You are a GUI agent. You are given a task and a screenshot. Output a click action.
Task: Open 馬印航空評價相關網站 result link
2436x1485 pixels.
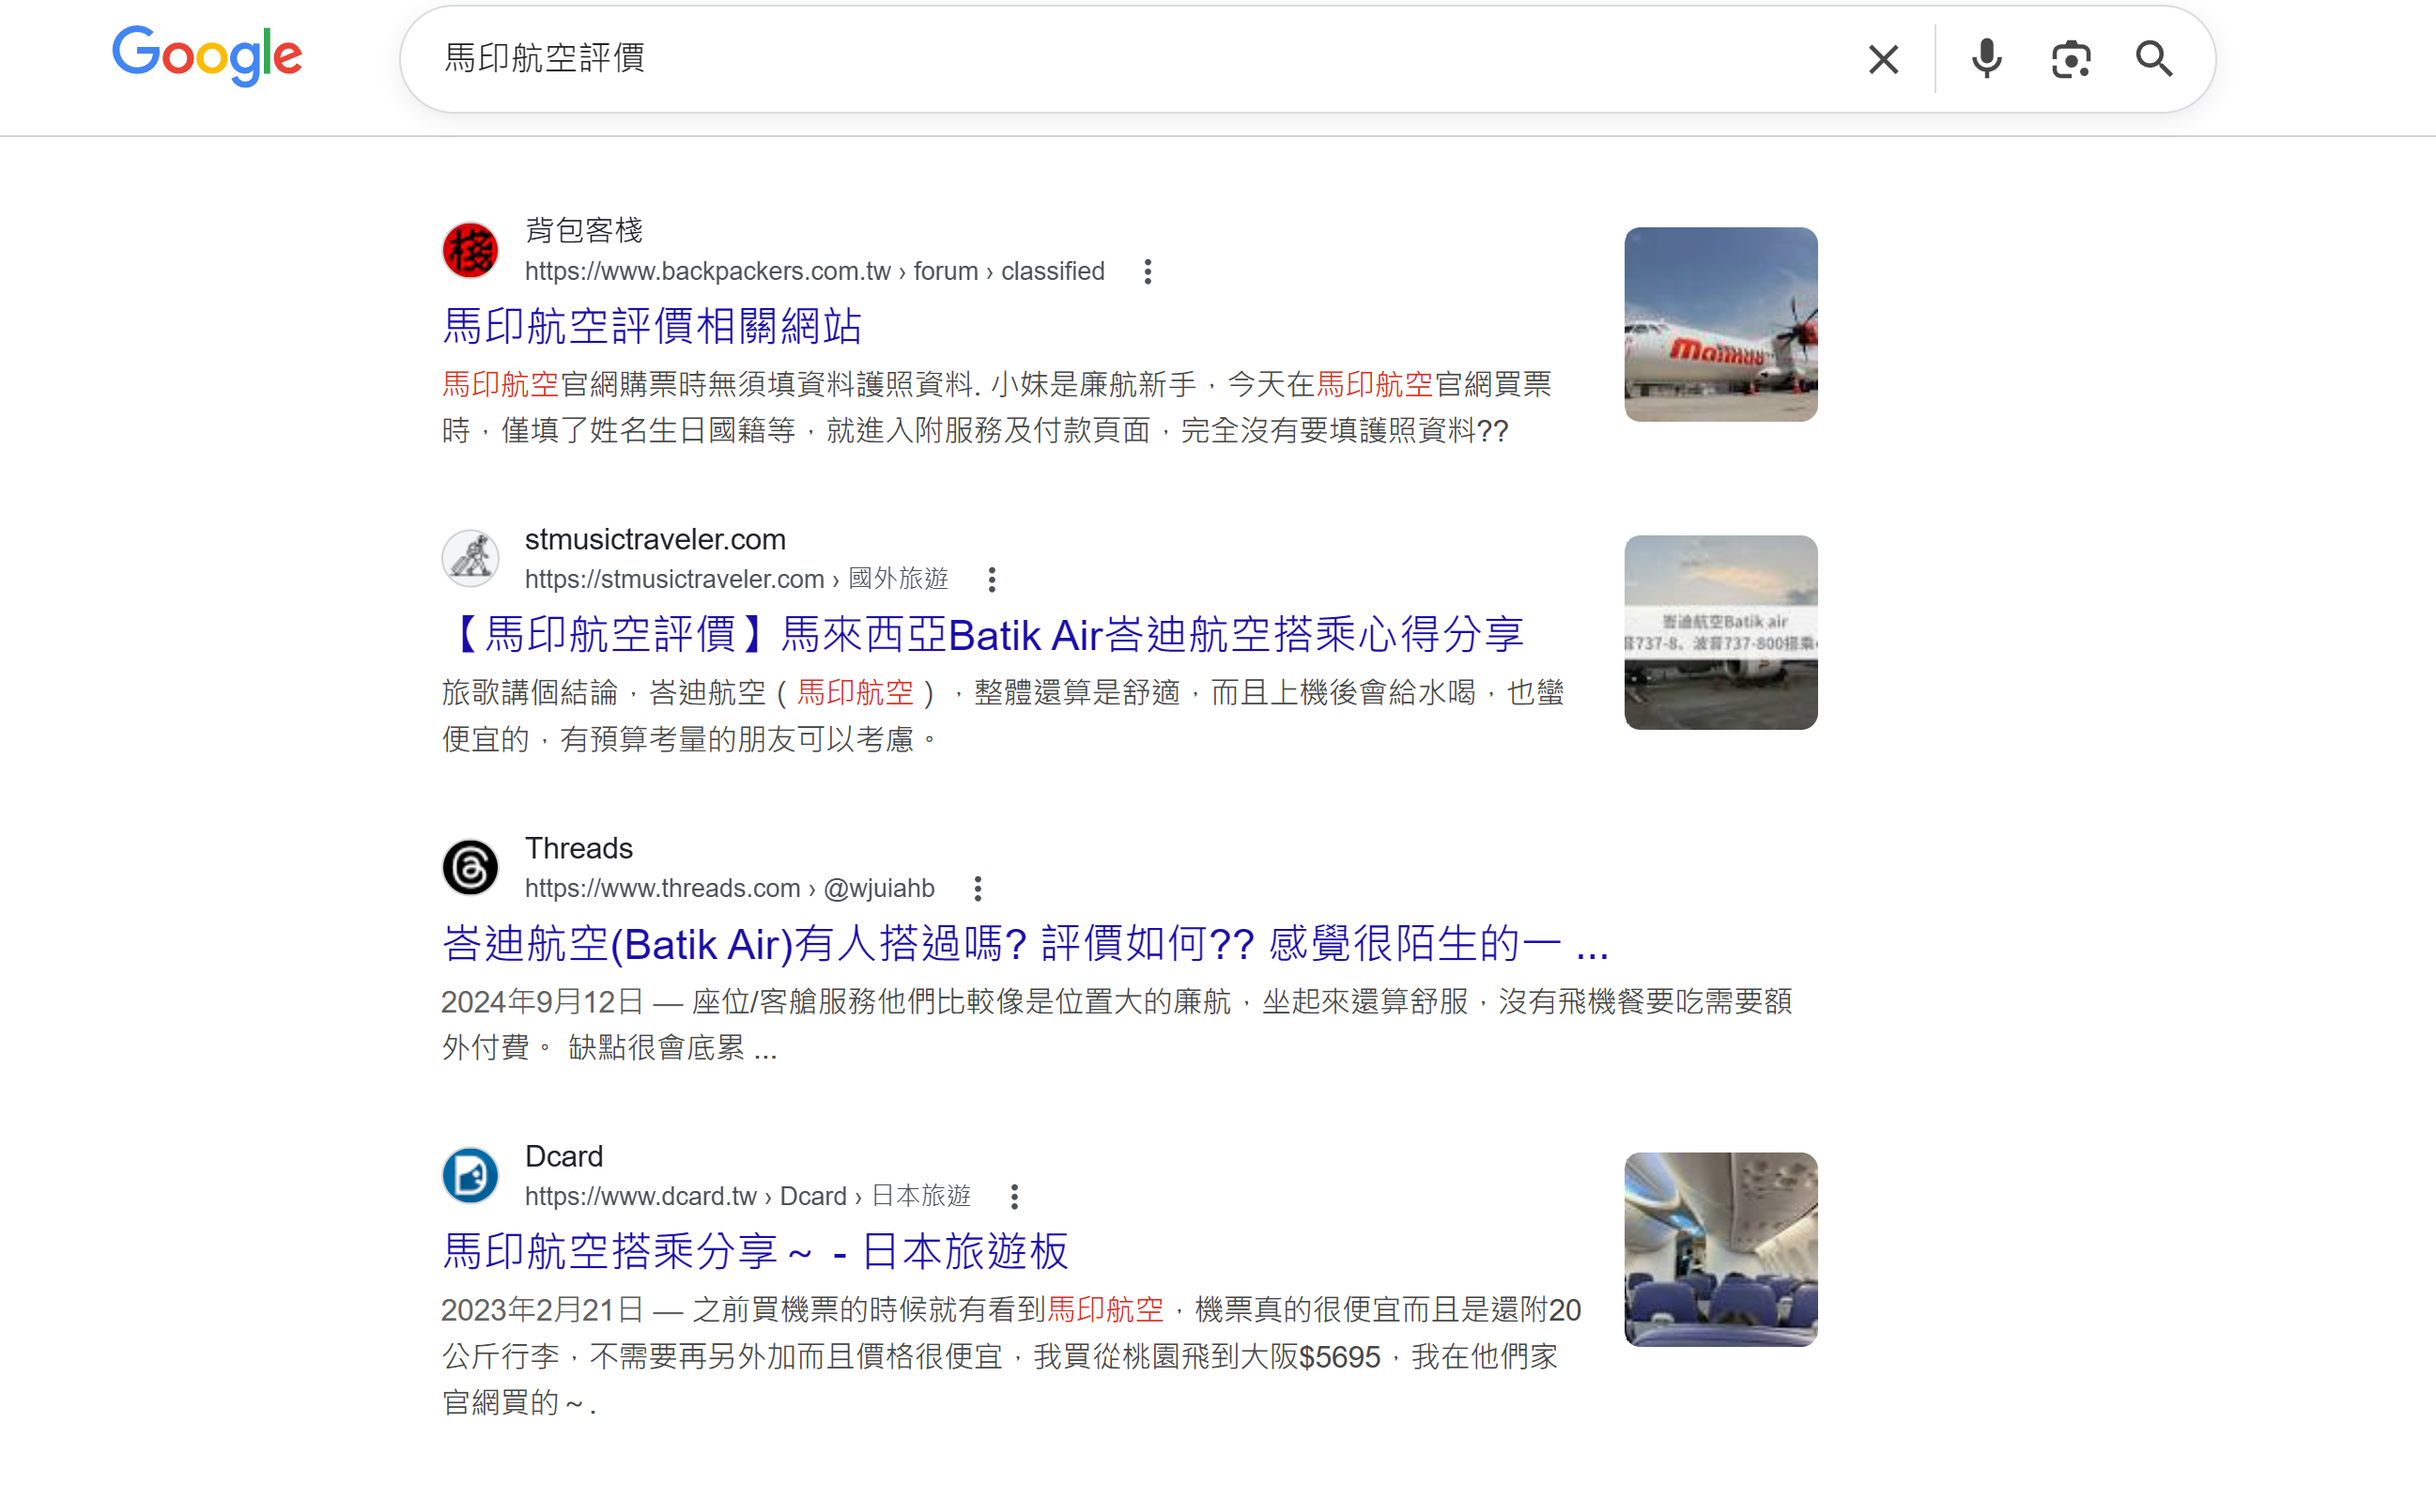click(652, 326)
